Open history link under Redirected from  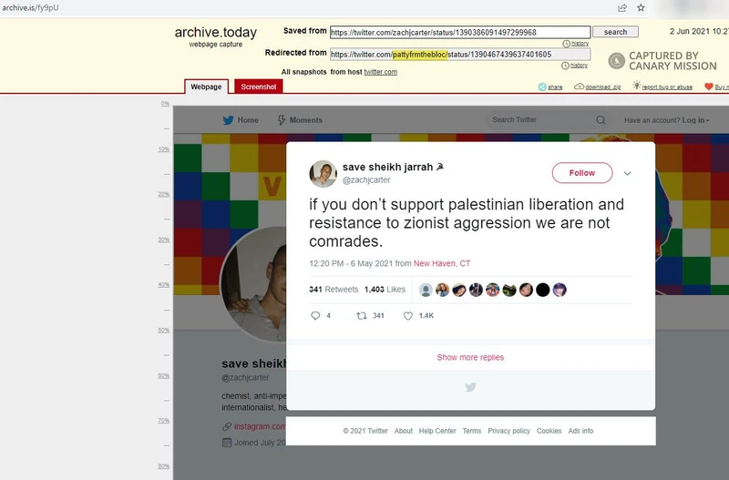tap(579, 66)
